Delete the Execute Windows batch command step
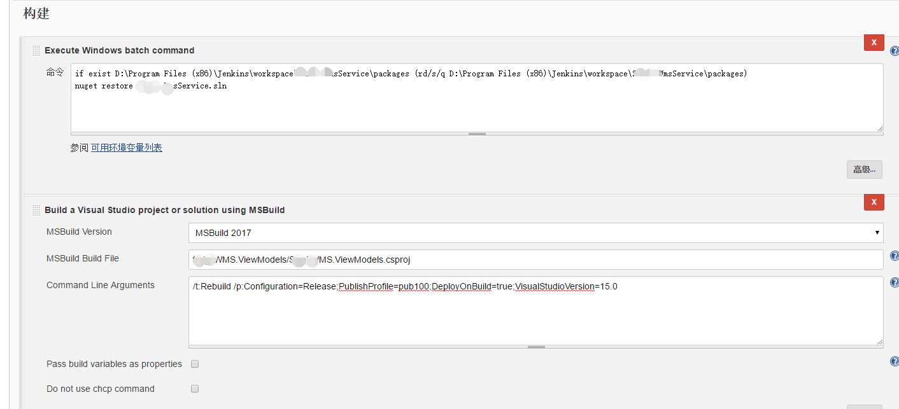The width and height of the screenshot is (899, 409). [874, 42]
